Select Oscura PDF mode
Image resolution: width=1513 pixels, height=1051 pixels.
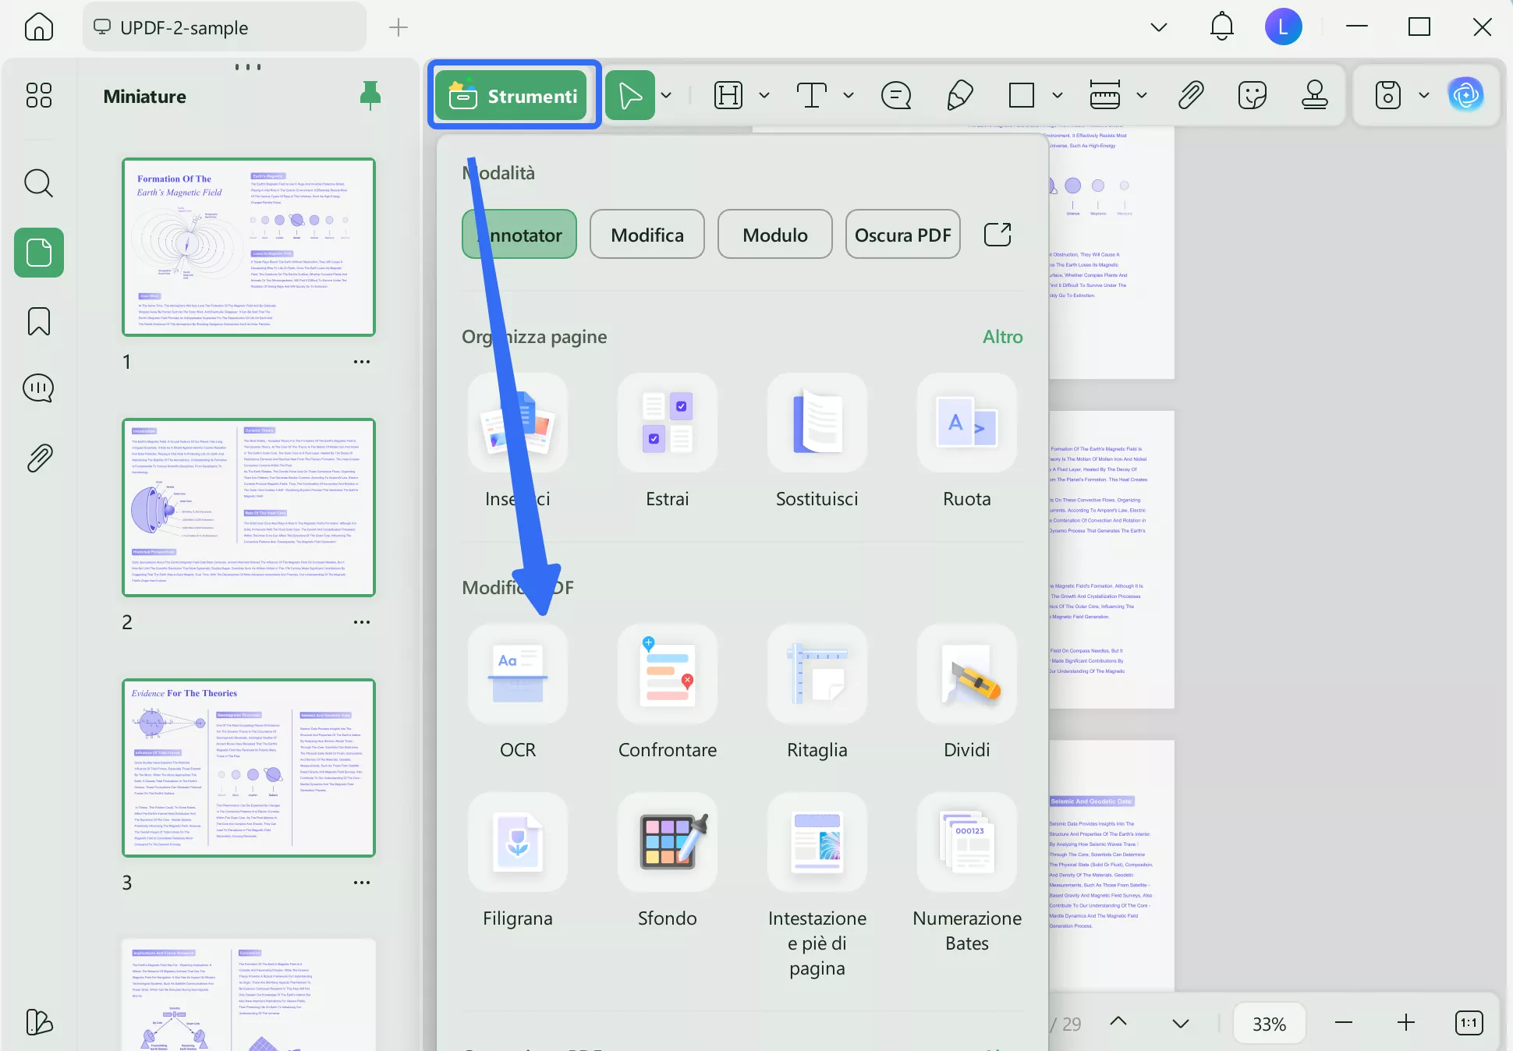[x=902, y=235]
